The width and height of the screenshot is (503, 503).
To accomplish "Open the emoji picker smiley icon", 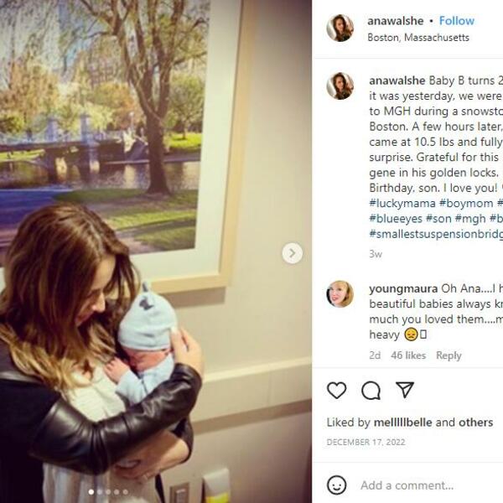I will (336, 485).
